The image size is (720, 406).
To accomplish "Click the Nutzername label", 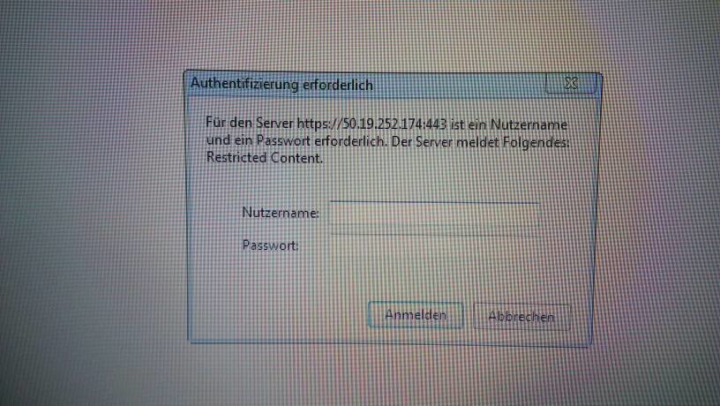I will (x=280, y=213).
